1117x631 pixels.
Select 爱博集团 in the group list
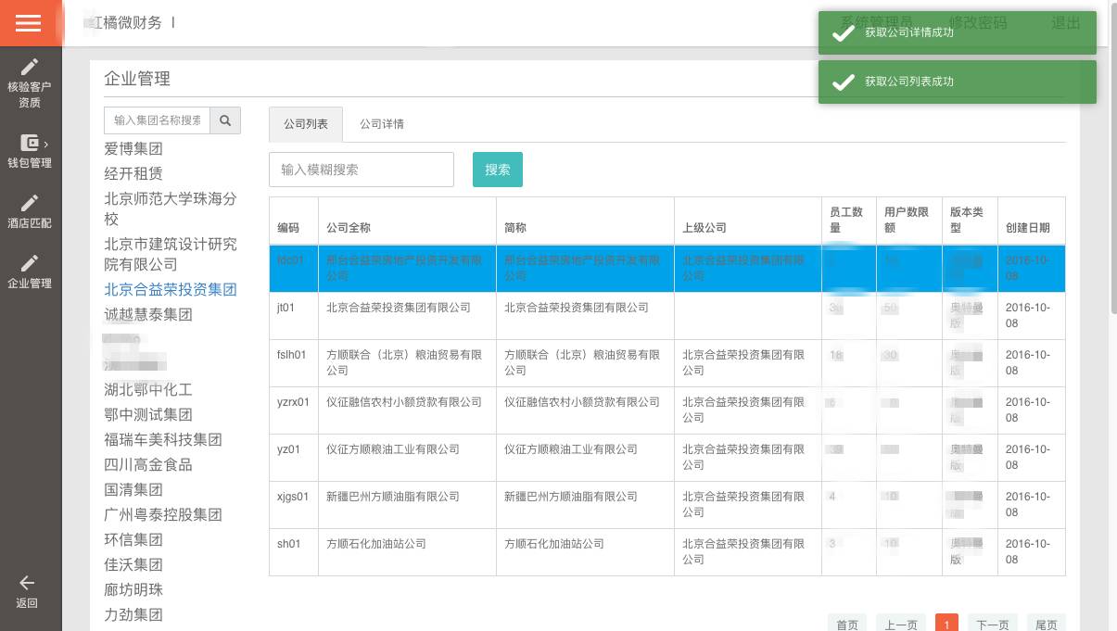tap(133, 148)
